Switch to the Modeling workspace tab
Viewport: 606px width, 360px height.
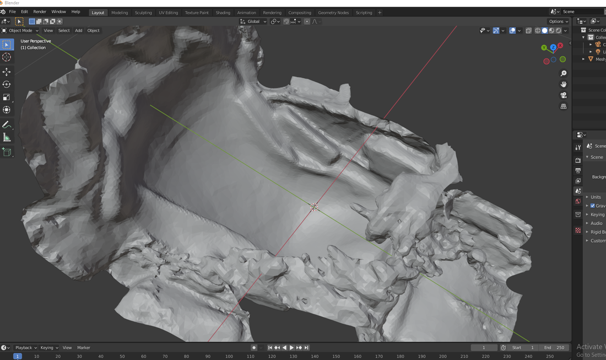120,13
